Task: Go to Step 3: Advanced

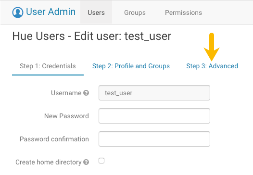Action: (212, 66)
